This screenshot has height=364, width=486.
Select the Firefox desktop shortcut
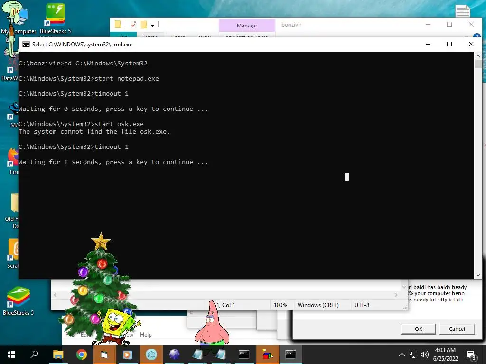(13, 161)
